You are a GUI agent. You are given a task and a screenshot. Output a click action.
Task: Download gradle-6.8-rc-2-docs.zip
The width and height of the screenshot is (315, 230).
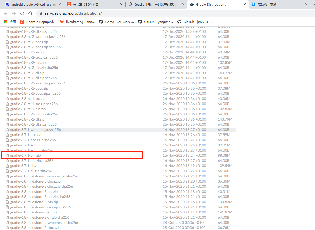coord(29,42)
